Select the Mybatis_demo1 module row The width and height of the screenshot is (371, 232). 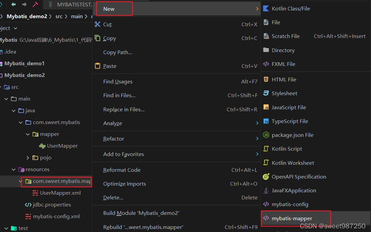[46, 64]
